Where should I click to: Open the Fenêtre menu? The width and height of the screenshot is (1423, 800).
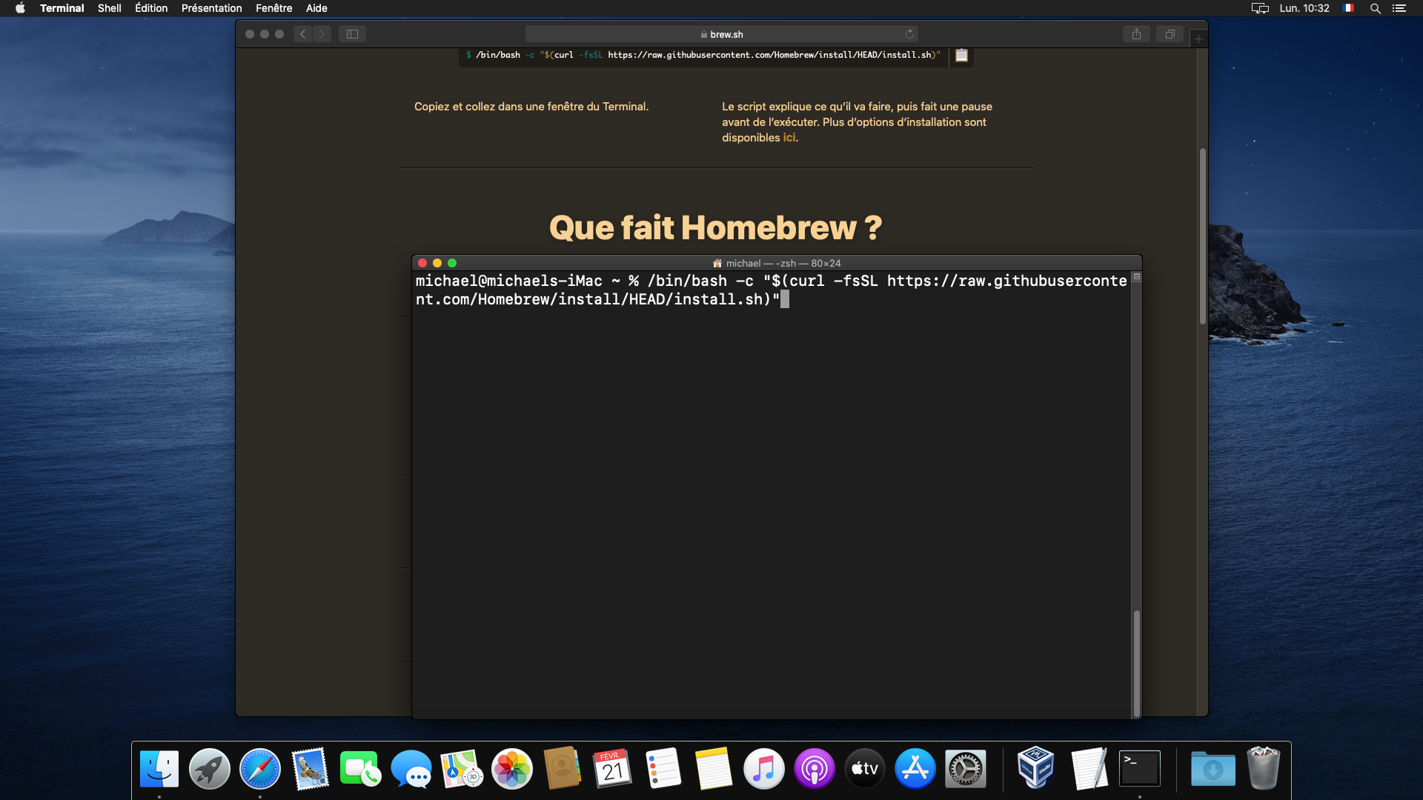pyautogui.click(x=273, y=8)
